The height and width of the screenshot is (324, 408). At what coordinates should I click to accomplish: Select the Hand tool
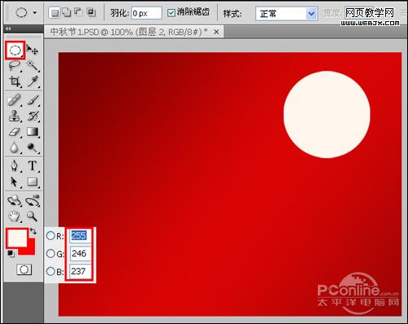(x=14, y=217)
